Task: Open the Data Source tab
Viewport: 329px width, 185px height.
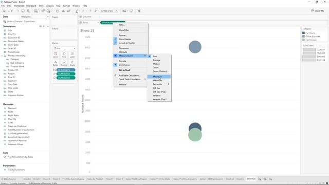Action: tap(9, 179)
